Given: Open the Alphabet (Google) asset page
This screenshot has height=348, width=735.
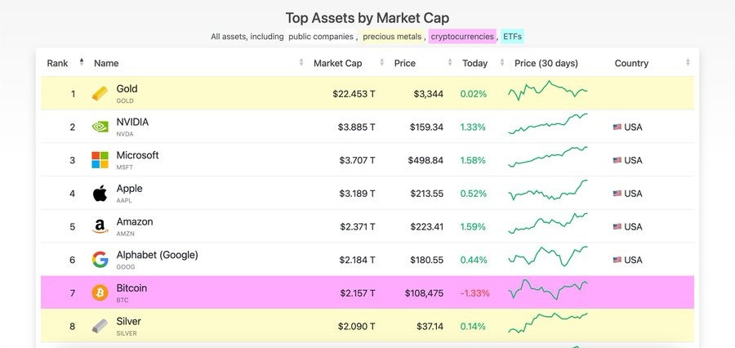Looking at the screenshot, I should 157,255.
